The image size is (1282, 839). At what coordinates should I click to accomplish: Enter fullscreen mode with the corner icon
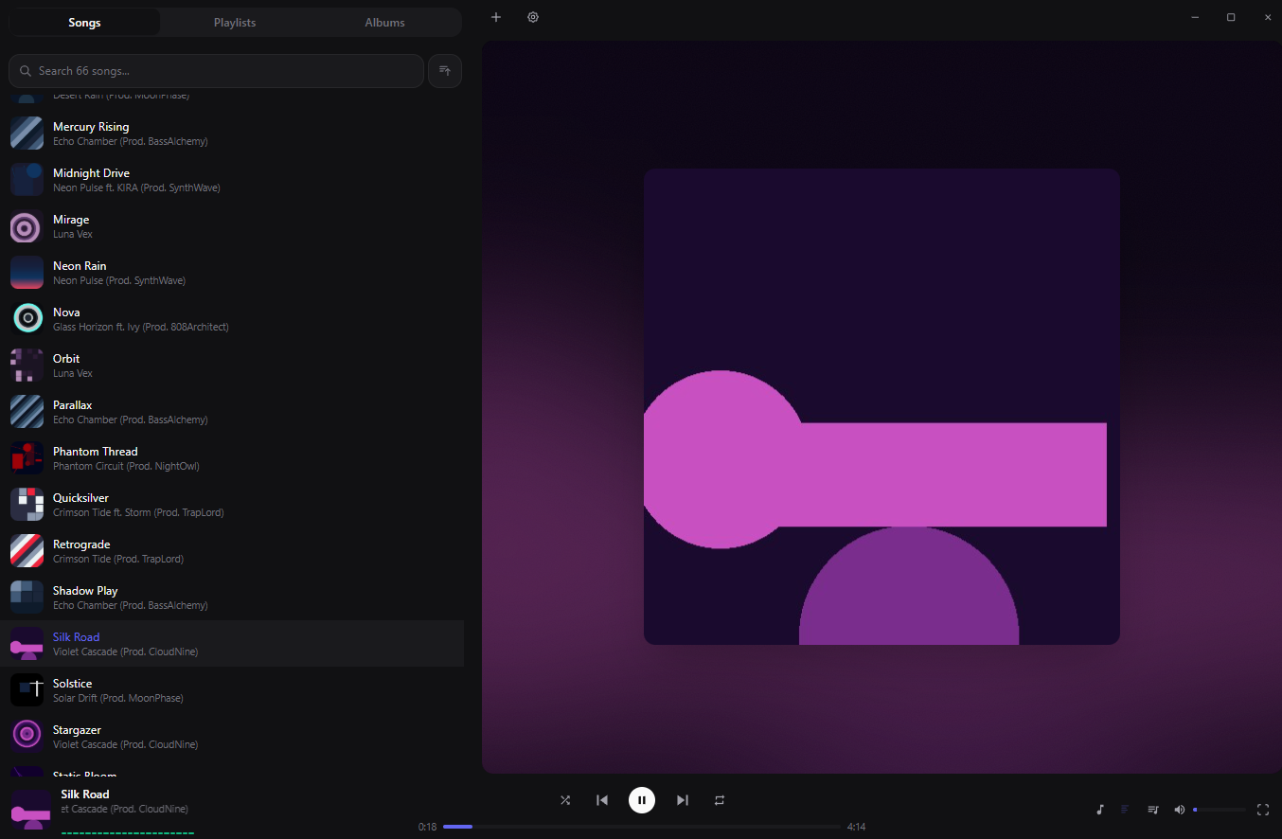tap(1262, 810)
